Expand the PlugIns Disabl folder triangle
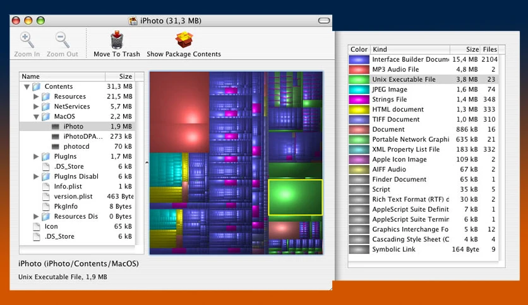 click(36, 176)
